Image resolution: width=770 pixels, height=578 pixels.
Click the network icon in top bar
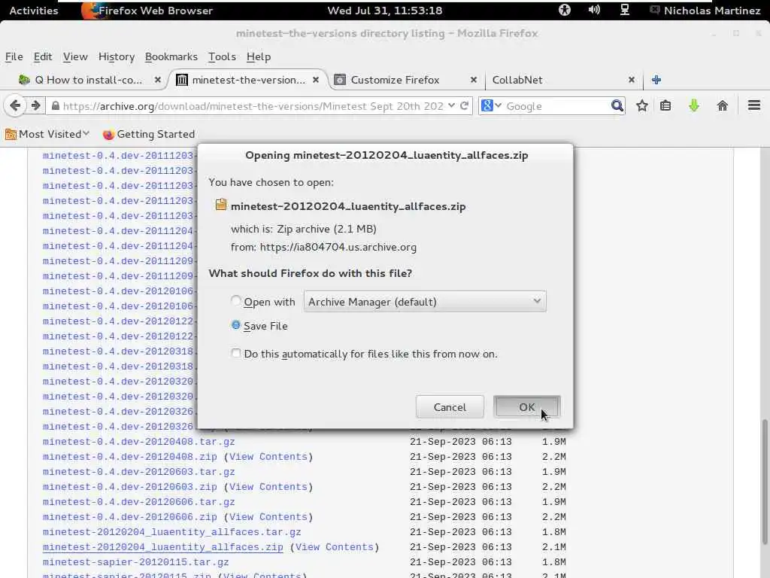(625, 10)
